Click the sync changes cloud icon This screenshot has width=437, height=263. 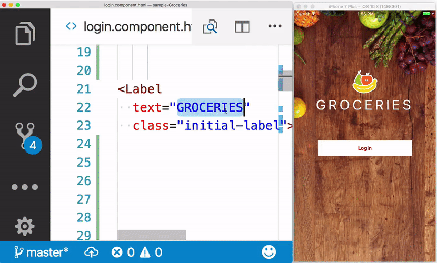[91, 251]
